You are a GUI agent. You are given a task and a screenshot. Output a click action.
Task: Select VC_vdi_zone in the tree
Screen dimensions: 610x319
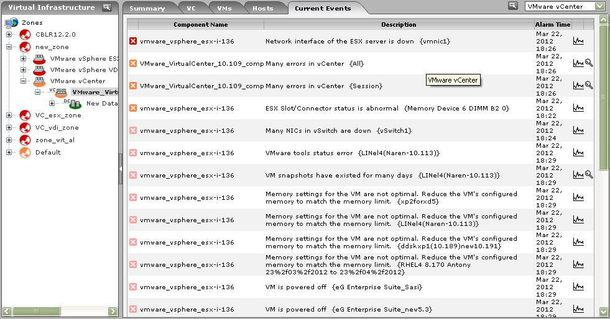click(x=57, y=128)
